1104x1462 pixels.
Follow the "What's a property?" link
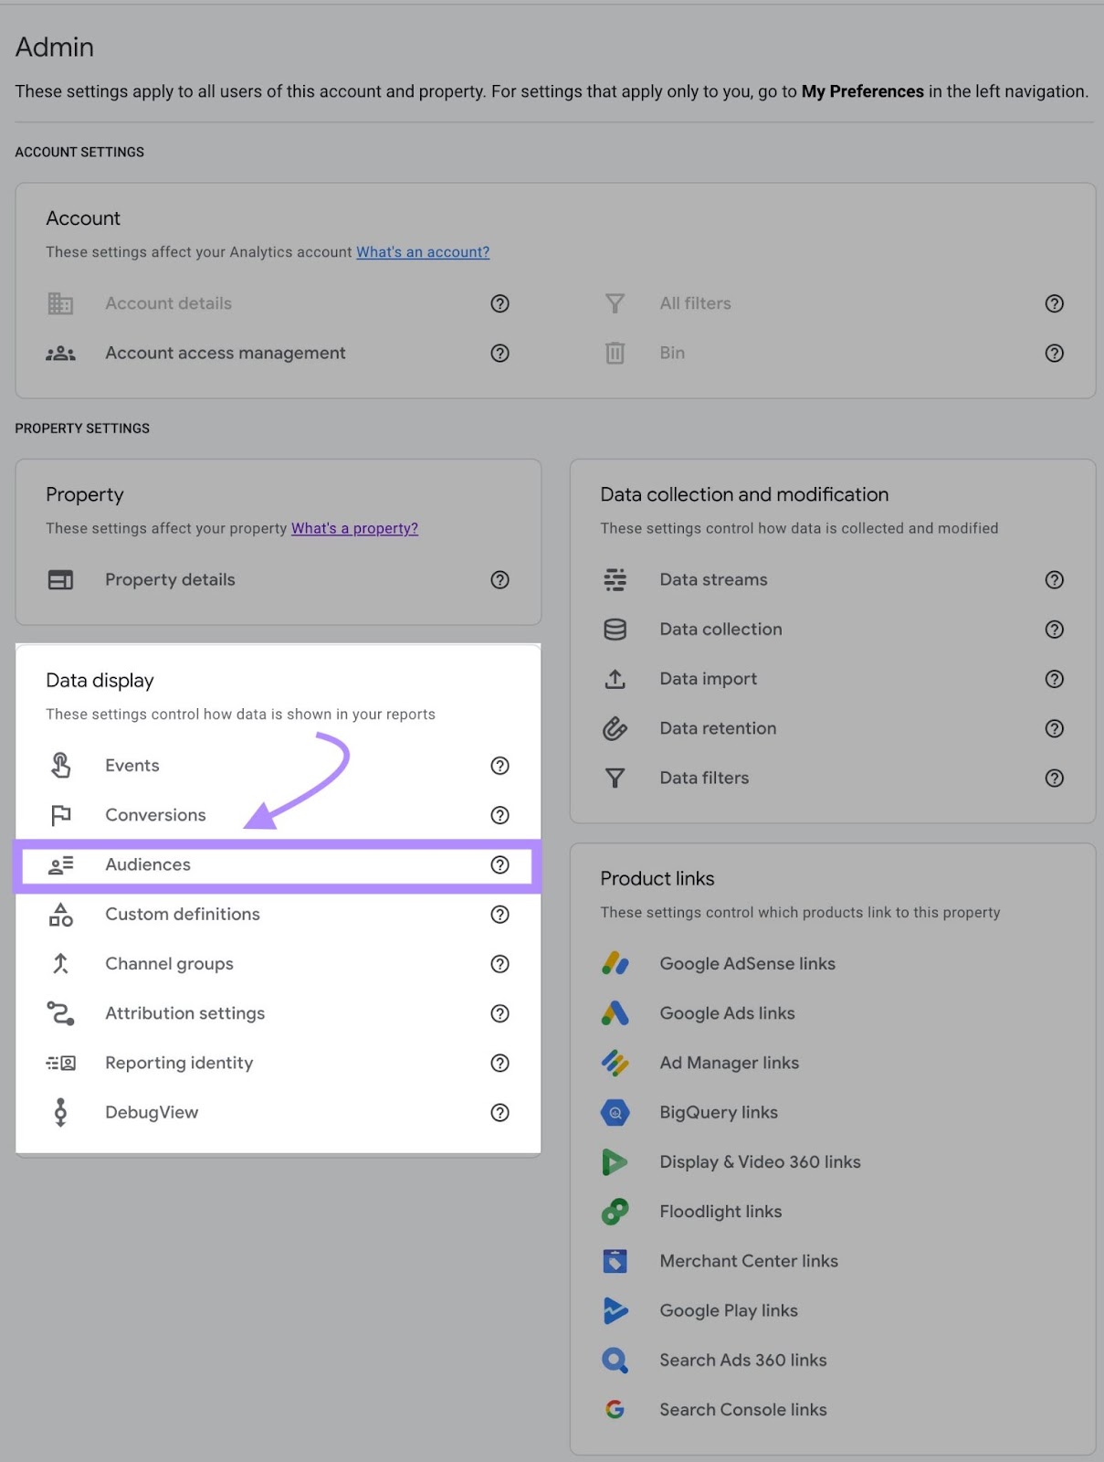click(x=354, y=528)
